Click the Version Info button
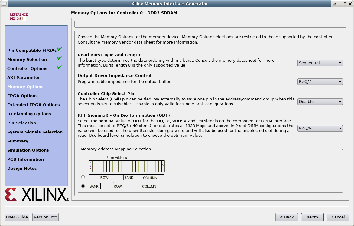Image resolution: width=354 pixels, height=226 pixels. tap(45, 217)
